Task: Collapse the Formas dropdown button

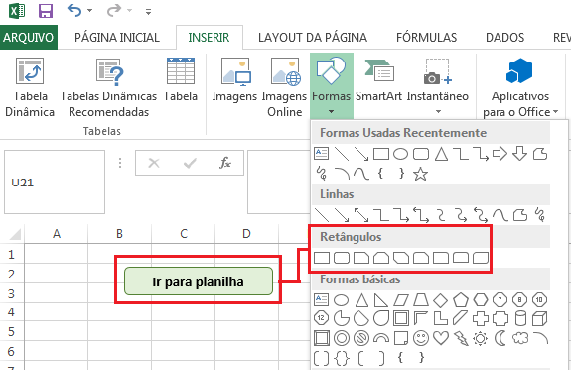Action: point(332,86)
